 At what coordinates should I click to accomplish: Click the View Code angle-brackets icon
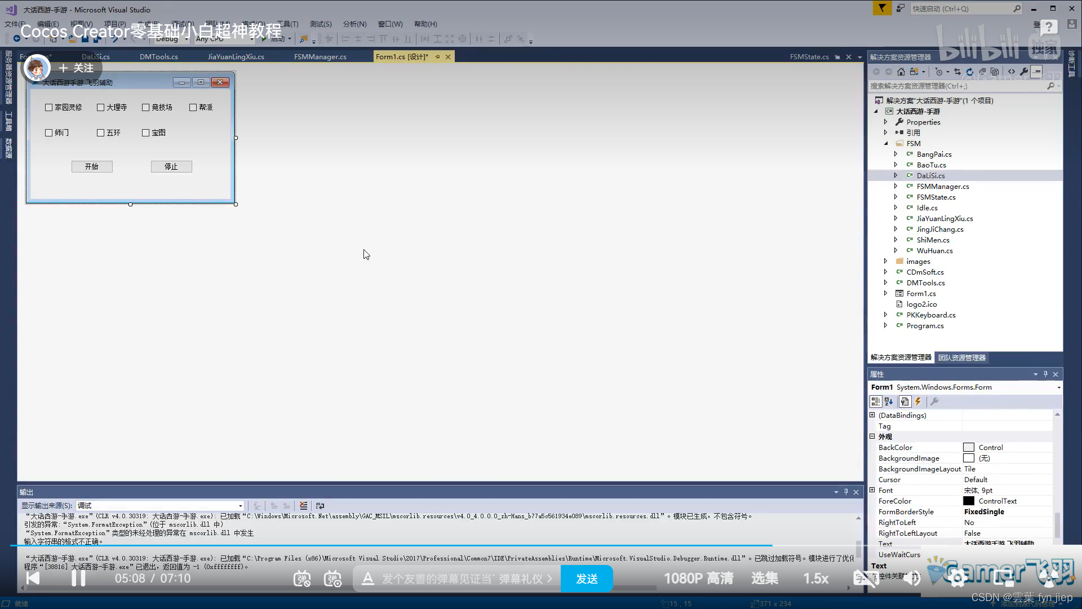pos(1012,72)
